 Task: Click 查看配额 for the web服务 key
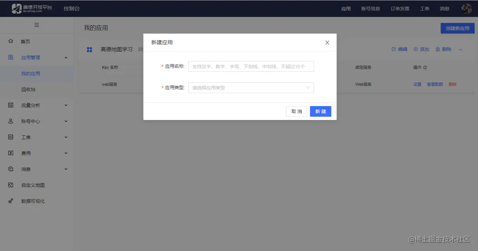click(x=435, y=84)
